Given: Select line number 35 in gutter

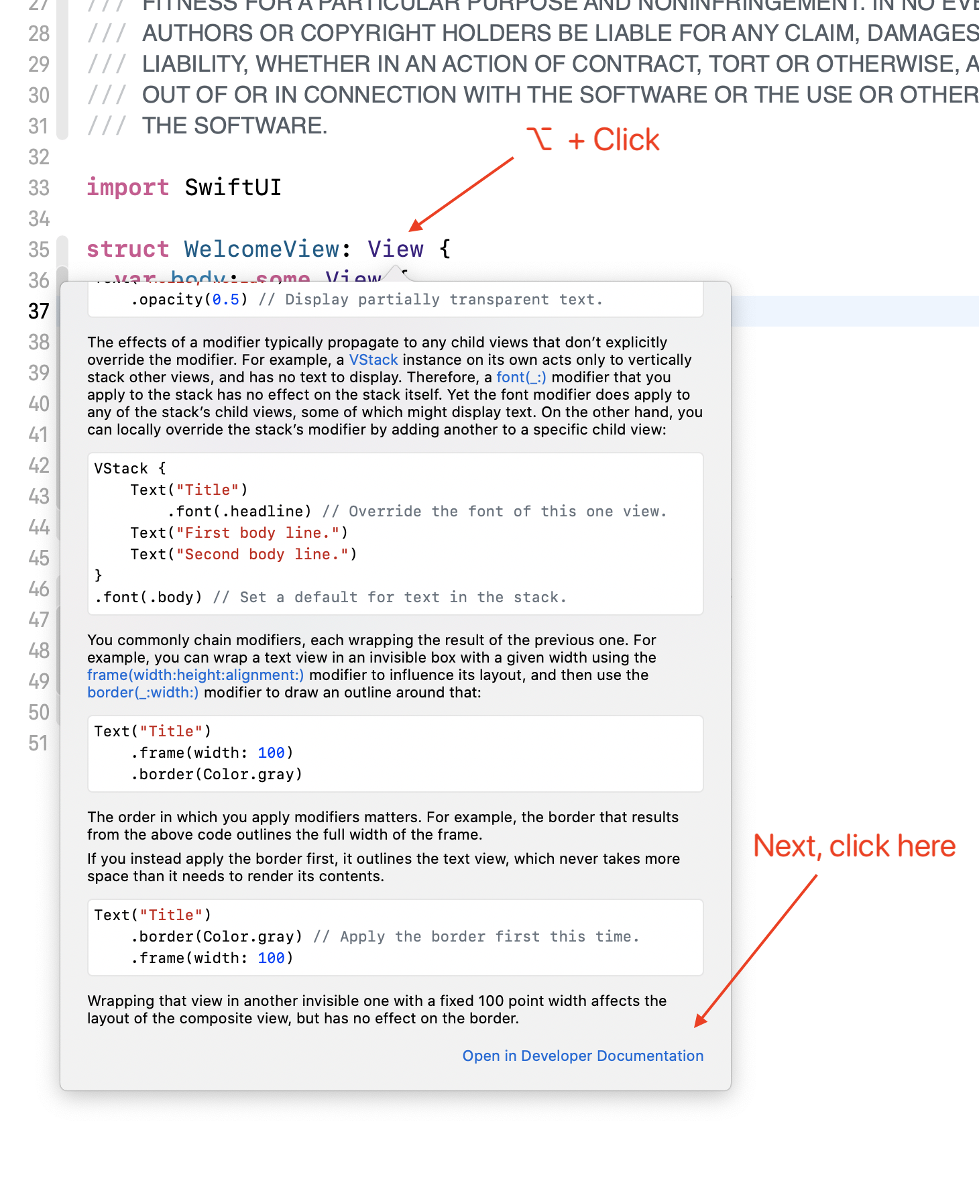Looking at the screenshot, I should coord(39,249).
